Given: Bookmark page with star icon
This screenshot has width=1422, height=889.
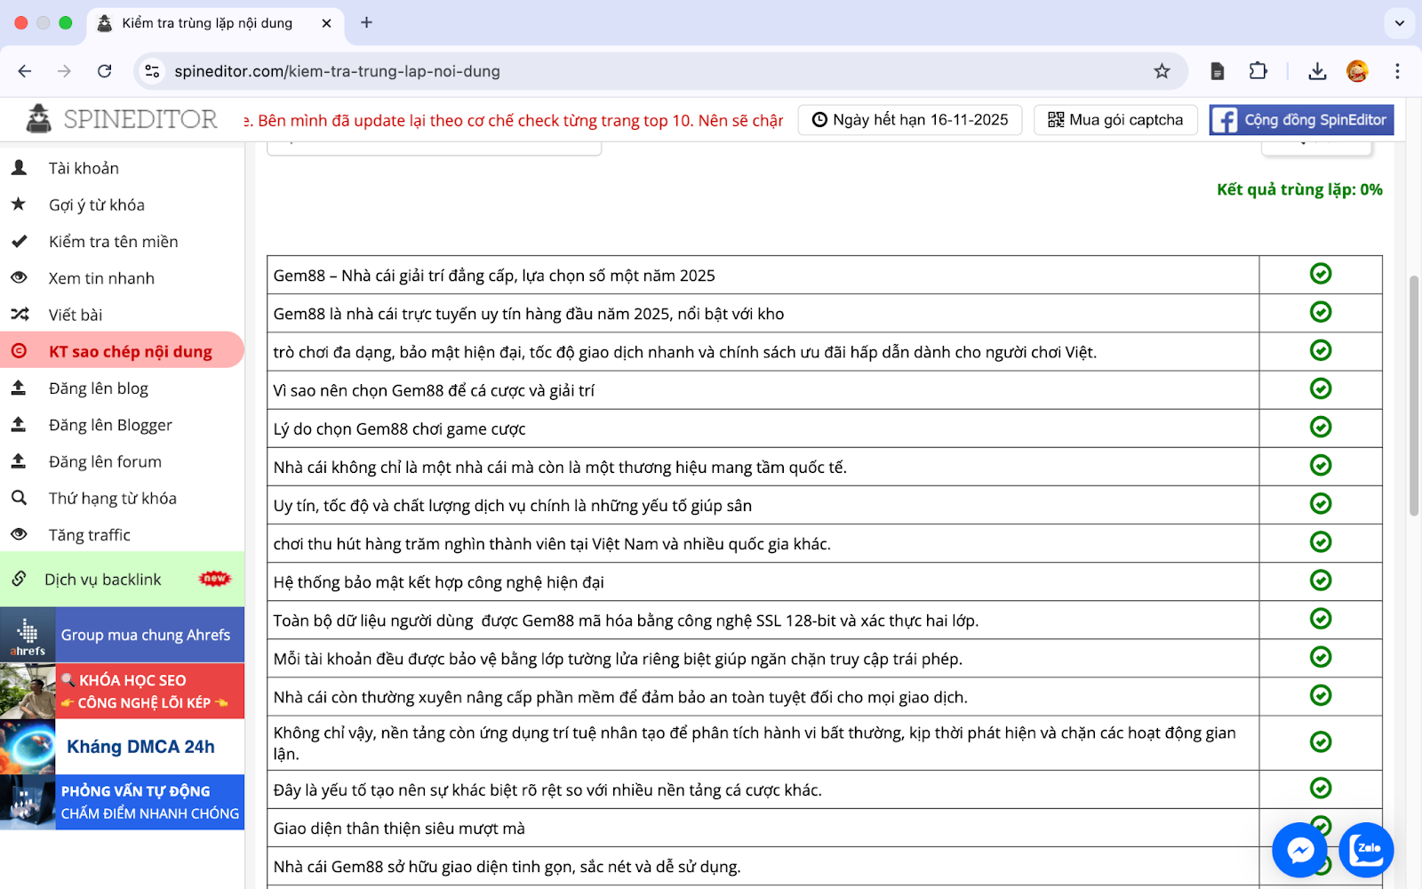Looking at the screenshot, I should coord(1162,71).
